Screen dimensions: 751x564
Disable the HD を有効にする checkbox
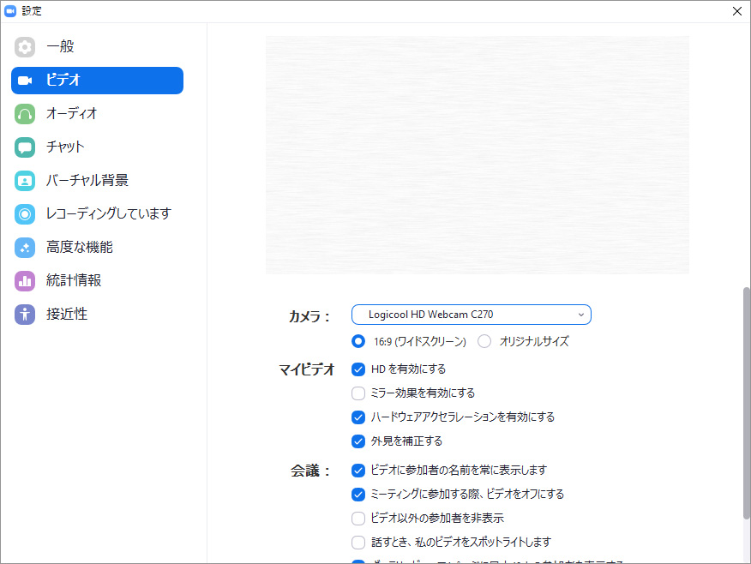(x=358, y=369)
